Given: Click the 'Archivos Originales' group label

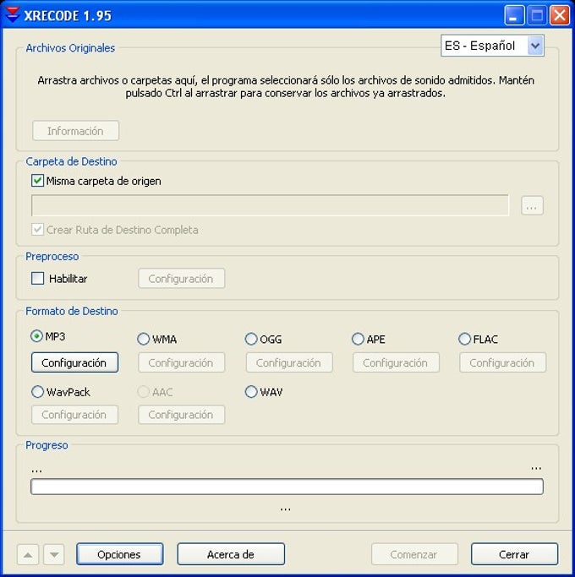Looking at the screenshot, I should pyautogui.click(x=70, y=48).
